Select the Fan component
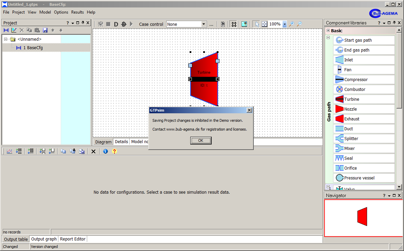404x251 pixels. click(364, 70)
